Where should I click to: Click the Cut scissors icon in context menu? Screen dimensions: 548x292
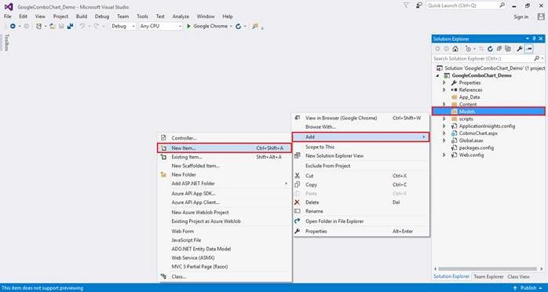coord(297,176)
